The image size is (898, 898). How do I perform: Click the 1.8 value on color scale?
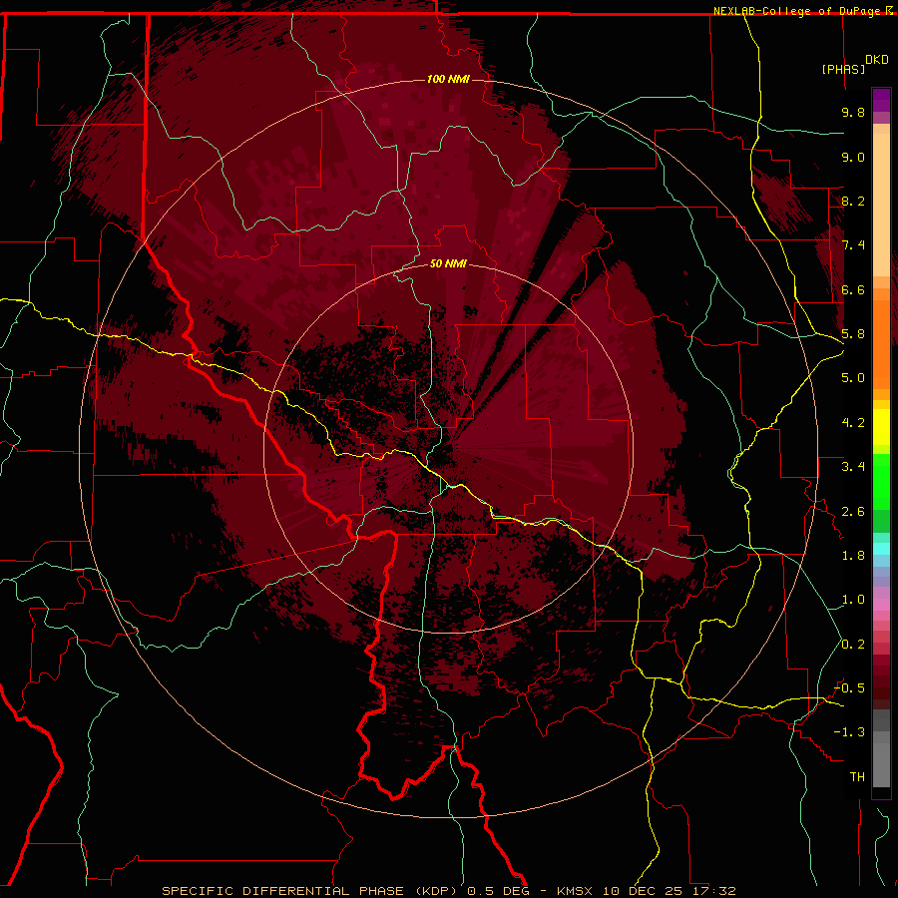[853, 556]
